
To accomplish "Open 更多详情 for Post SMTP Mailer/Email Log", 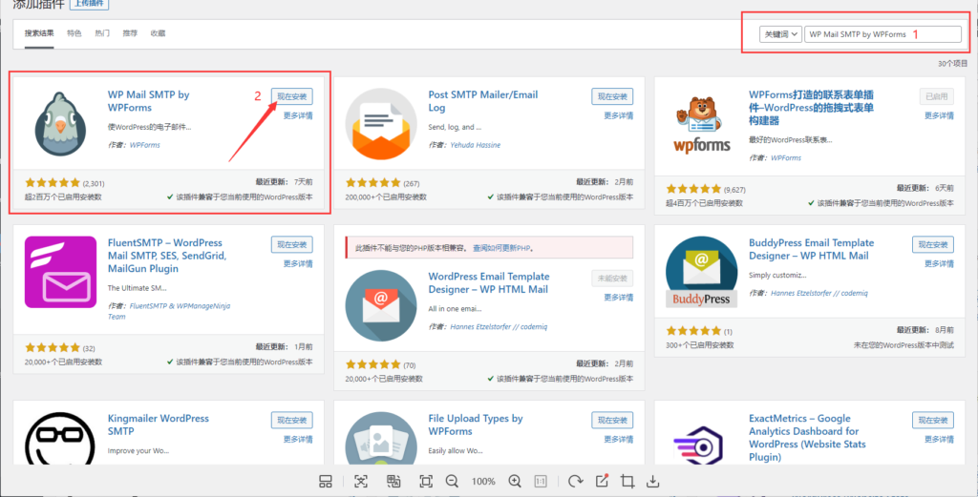I will pyautogui.click(x=619, y=115).
